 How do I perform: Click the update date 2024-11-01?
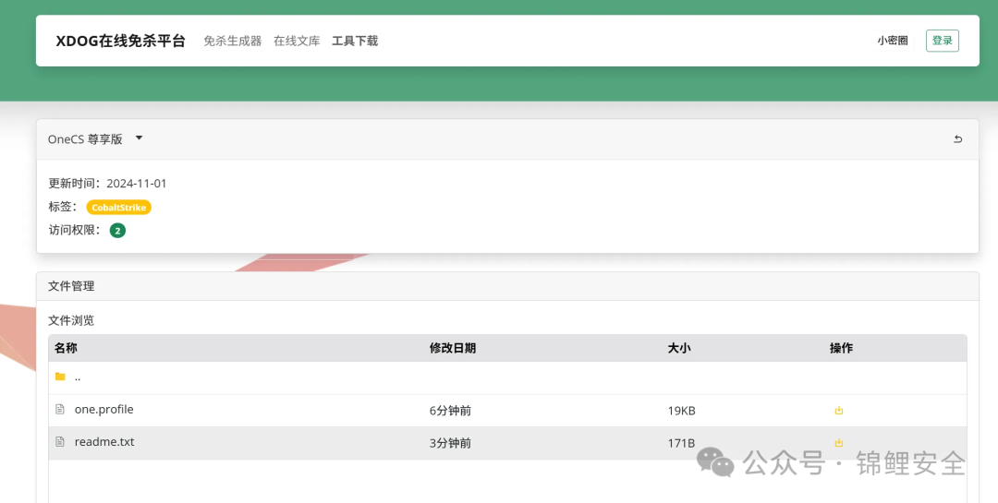136,183
